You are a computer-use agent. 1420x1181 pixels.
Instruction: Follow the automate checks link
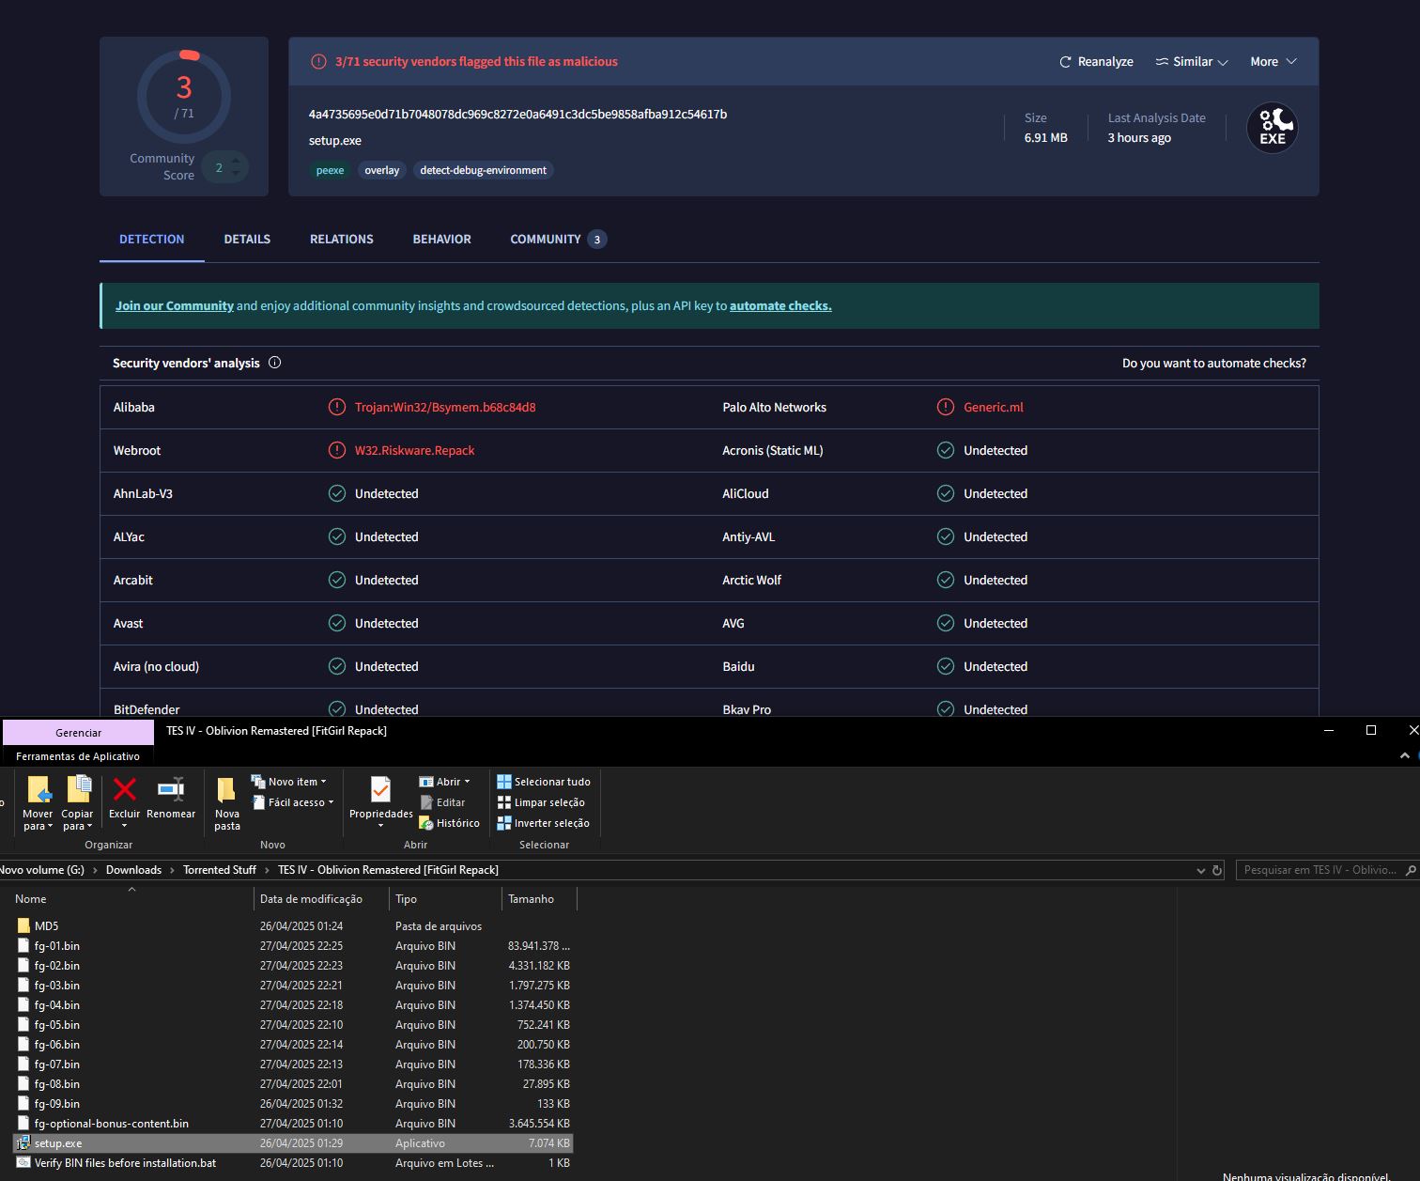click(780, 306)
